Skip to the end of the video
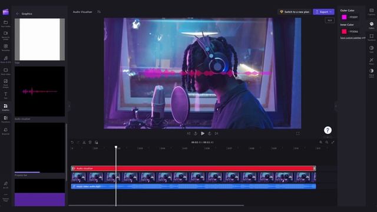Screen dimensions: 377x212 coord(216,134)
